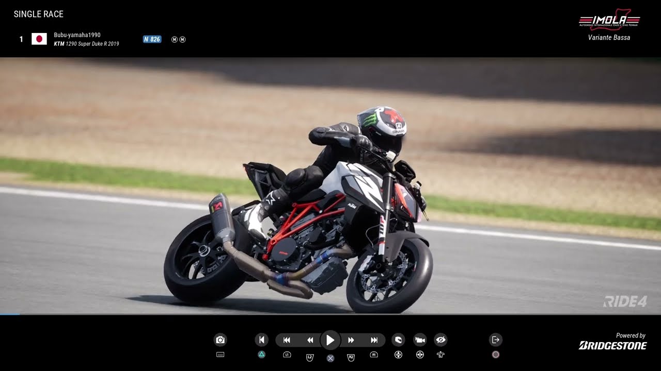Image resolution: width=661 pixels, height=371 pixels.
Task: Click the Powered by text
Action: click(631, 335)
